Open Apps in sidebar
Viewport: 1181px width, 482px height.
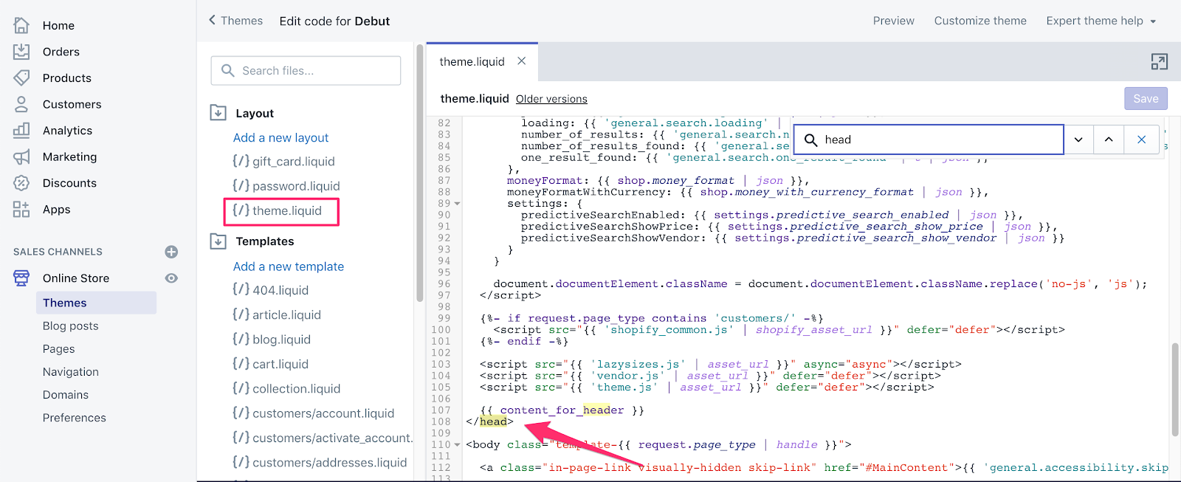click(56, 210)
